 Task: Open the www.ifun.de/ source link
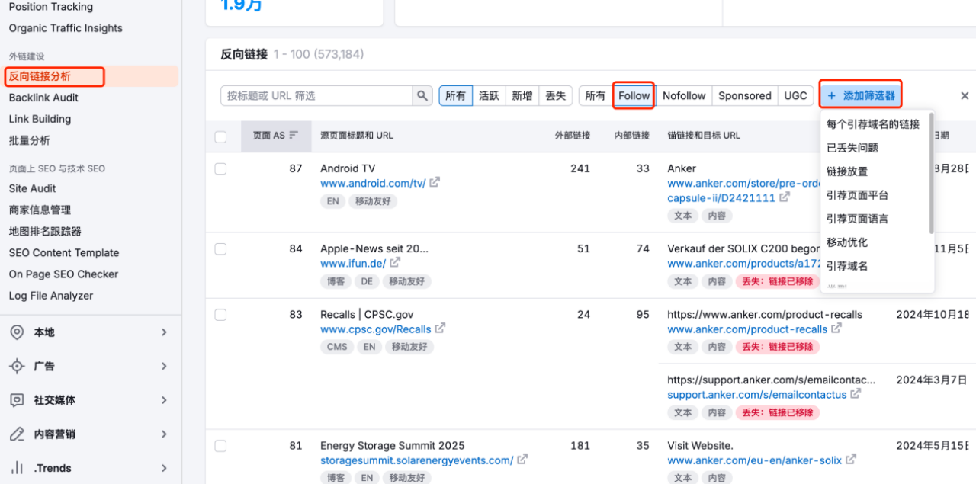point(352,263)
